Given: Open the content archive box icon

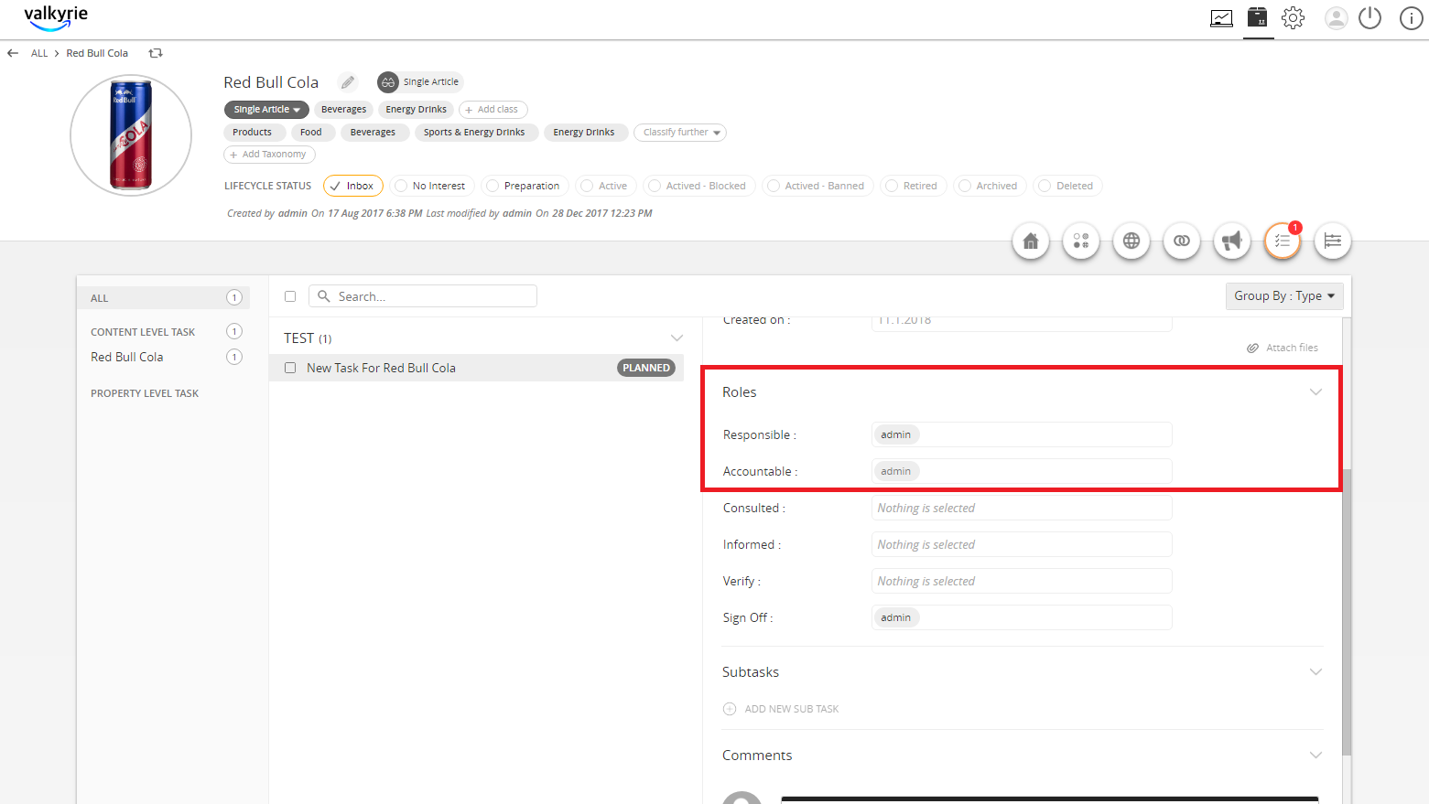Looking at the screenshot, I should click(x=1258, y=17).
